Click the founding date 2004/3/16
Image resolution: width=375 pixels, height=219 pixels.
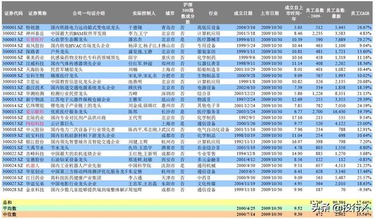click(246, 28)
